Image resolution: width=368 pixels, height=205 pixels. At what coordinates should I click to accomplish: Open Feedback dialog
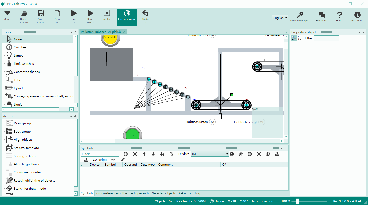point(322,17)
